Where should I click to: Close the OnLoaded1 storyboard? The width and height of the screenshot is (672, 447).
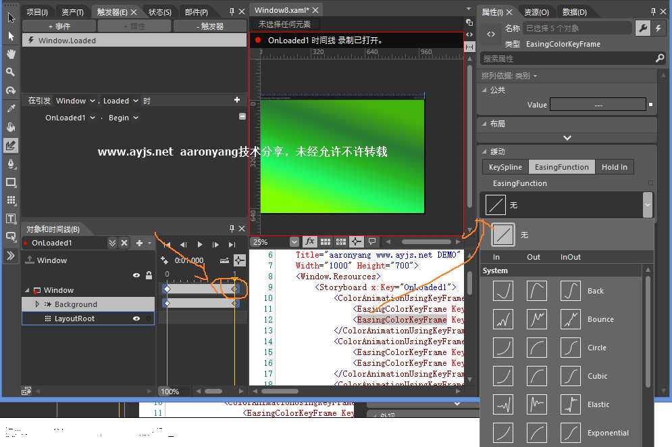coord(124,243)
